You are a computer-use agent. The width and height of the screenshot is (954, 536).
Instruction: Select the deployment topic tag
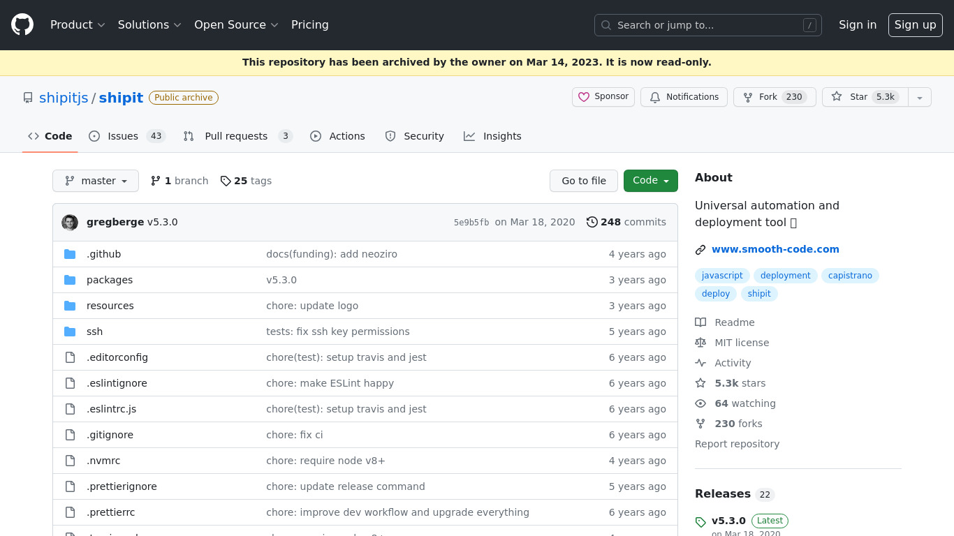[786, 276]
